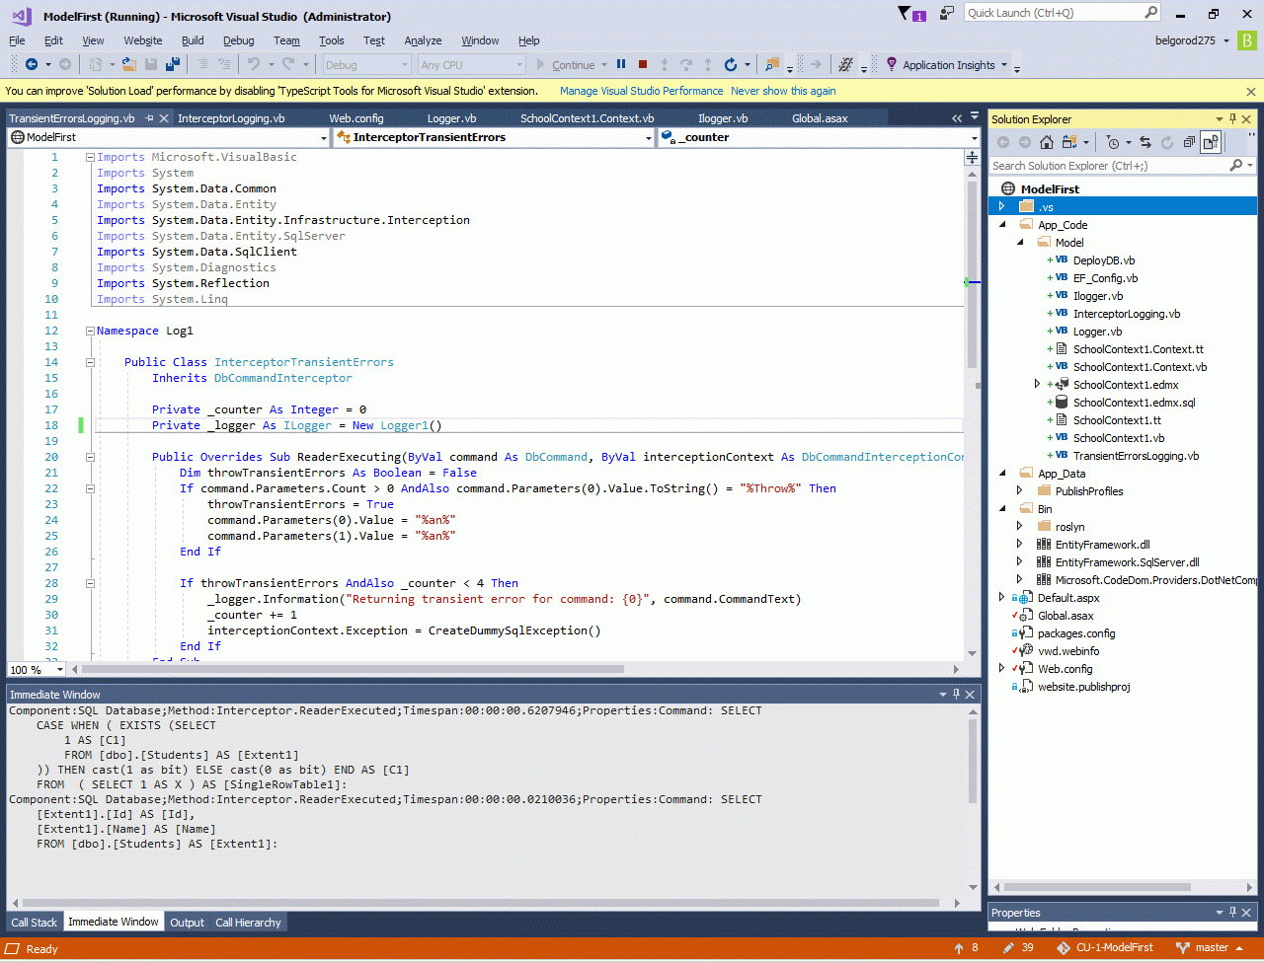Screen dimensions: 1264x963
Task: Expand the SchoolContext1.edmx tree node
Action: click(x=1037, y=385)
